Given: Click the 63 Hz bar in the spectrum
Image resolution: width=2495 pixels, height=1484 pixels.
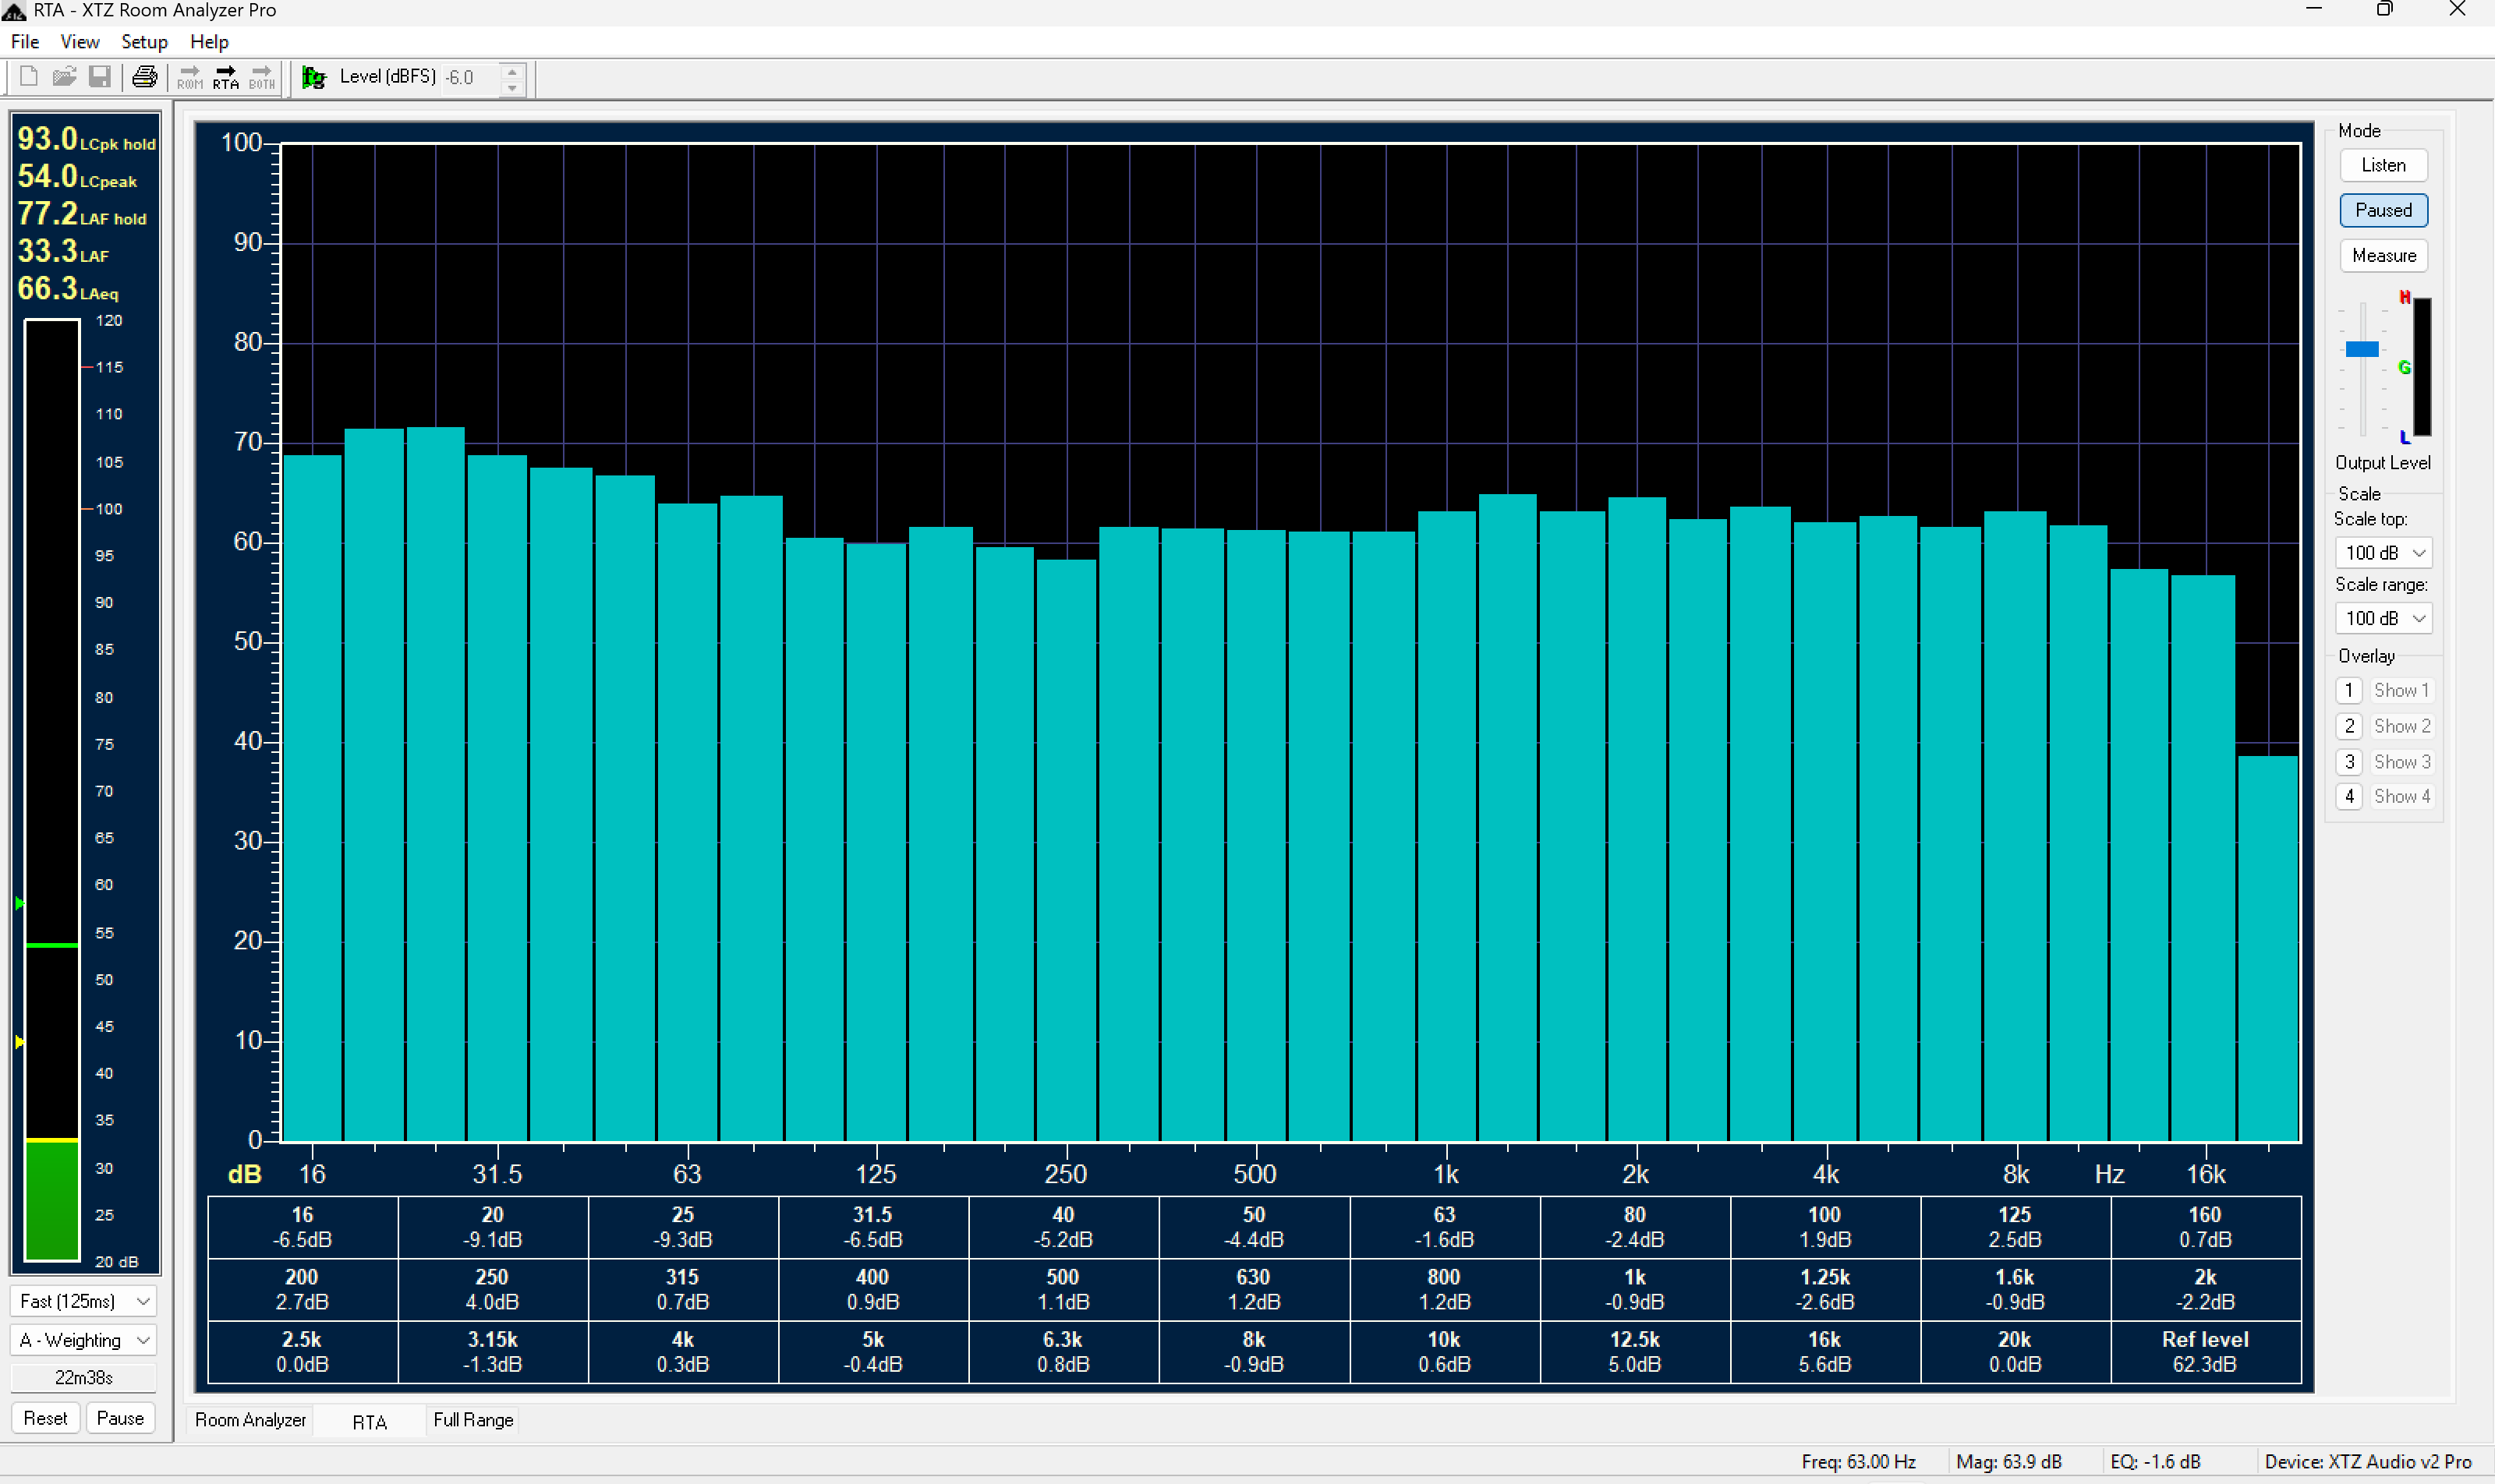Looking at the screenshot, I should click(x=687, y=821).
